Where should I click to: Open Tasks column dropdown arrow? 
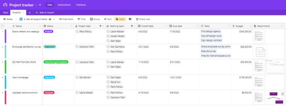[x=229, y=26]
